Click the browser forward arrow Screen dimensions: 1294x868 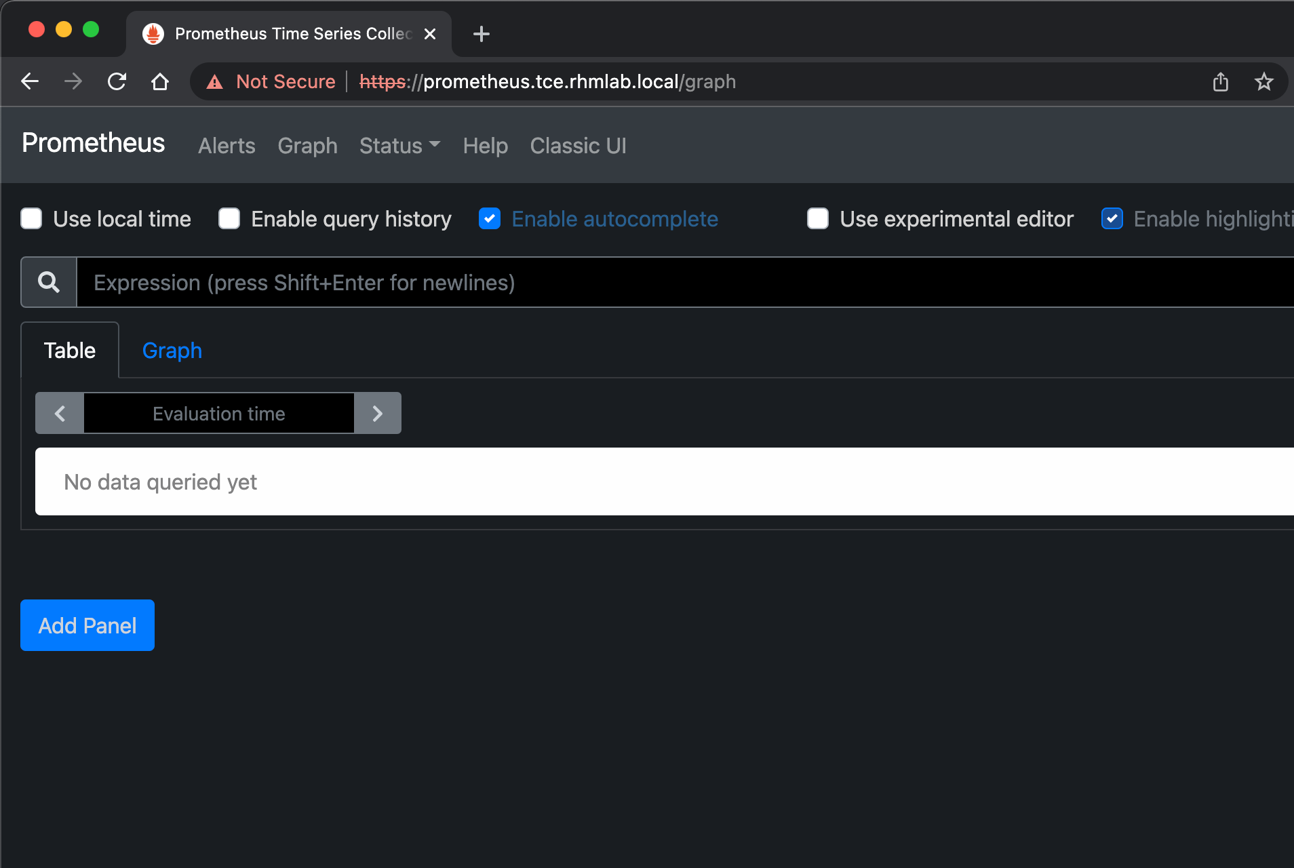click(x=73, y=81)
